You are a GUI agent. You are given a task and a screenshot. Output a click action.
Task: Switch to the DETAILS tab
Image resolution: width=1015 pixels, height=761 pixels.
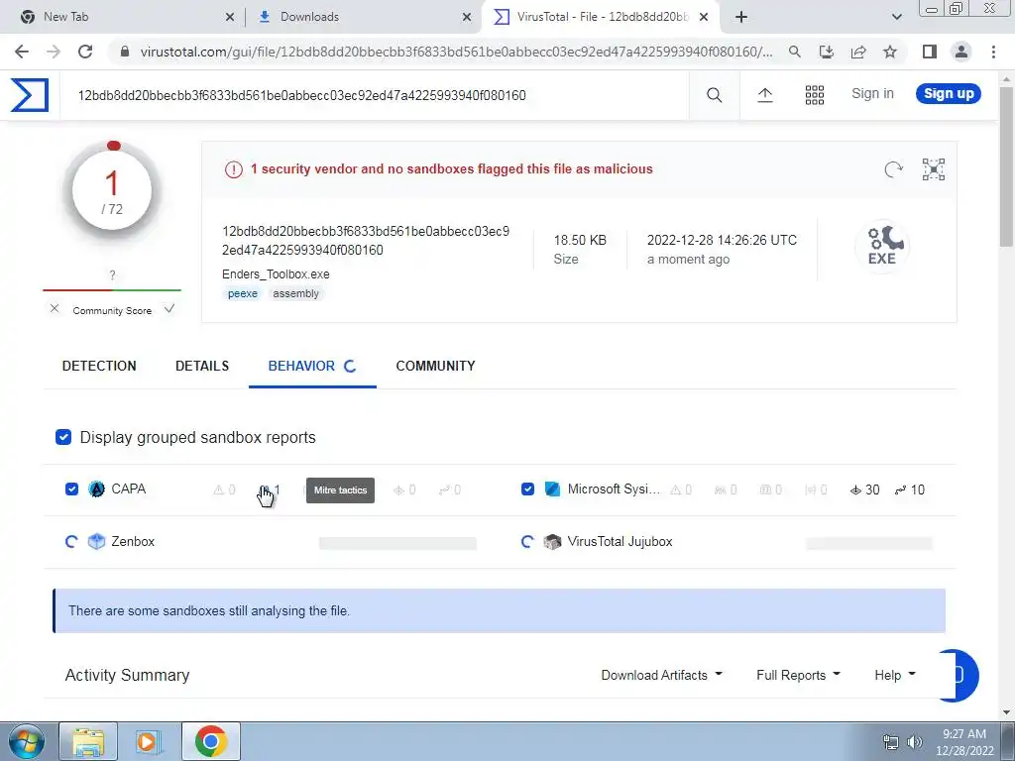pos(202,366)
